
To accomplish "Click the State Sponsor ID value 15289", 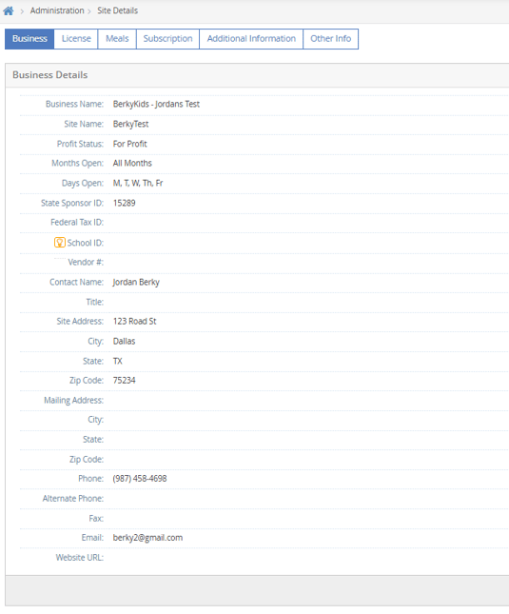I will click(124, 203).
